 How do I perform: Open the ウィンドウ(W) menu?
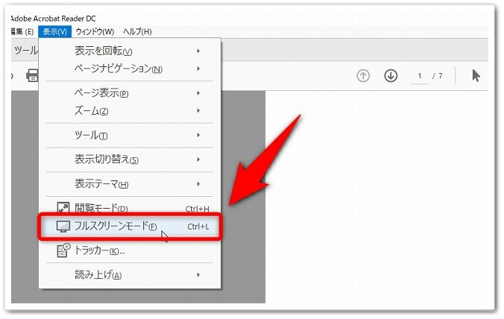coord(95,31)
